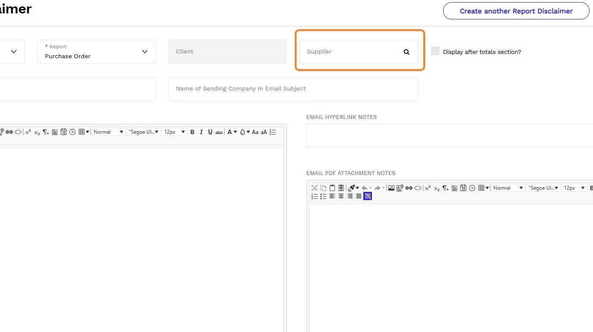Screen dimensions: 593x332
Task: Check Display after totals section checkbox
Action: (435, 51)
